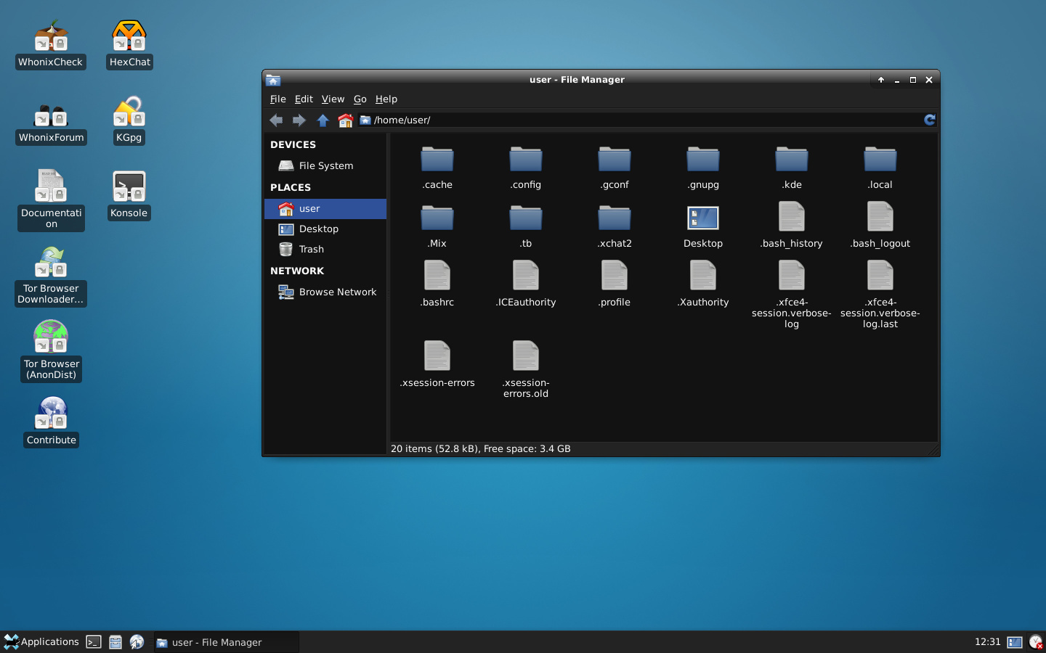Open the Go menu
This screenshot has height=653, width=1046.
click(x=360, y=99)
